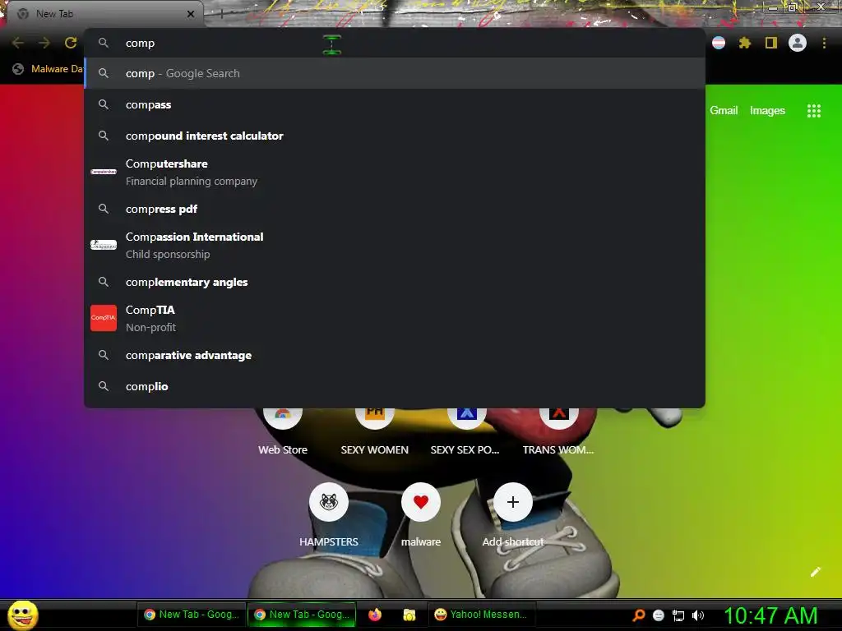The width and height of the screenshot is (842, 631).
Task: Open the Extensions puzzle icon
Action: tap(744, 43)
